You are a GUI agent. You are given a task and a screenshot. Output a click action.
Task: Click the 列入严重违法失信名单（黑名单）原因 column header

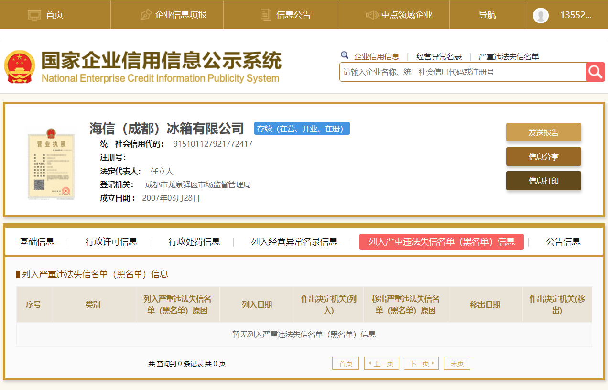pyautogui.click(x=177, y=304)
